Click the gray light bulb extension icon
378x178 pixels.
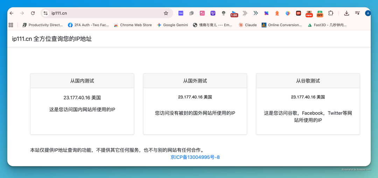pos(223,13)
